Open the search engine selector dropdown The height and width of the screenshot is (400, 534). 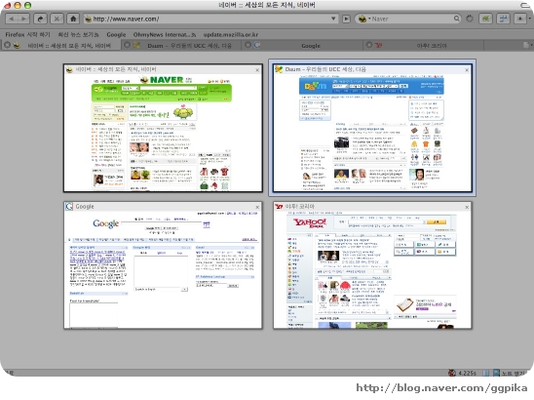coord(363,20)
